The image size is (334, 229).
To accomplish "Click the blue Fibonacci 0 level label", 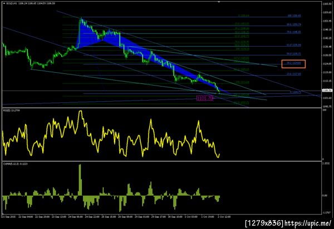I will [x=296, y=92].
